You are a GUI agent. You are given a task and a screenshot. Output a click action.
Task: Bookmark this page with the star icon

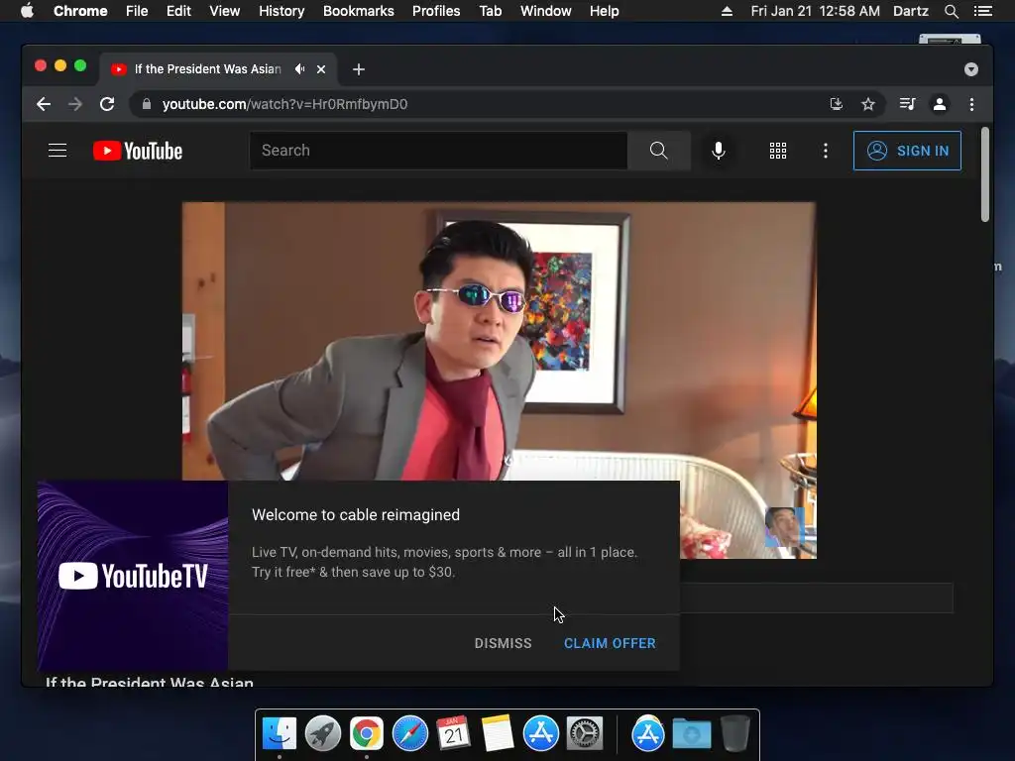pyautogui.click(x=868, y=104)
